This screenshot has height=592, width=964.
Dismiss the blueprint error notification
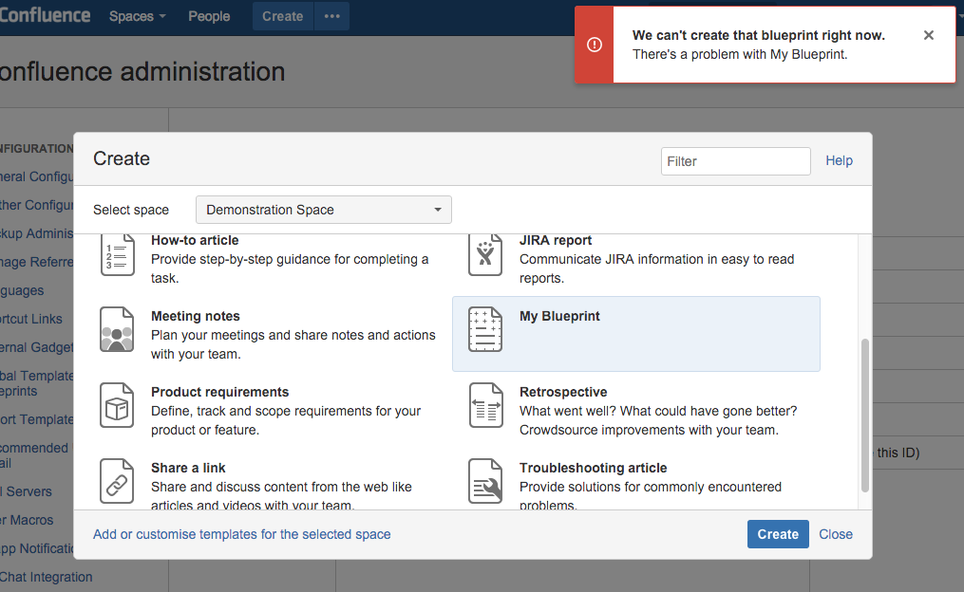coord(928,35)
